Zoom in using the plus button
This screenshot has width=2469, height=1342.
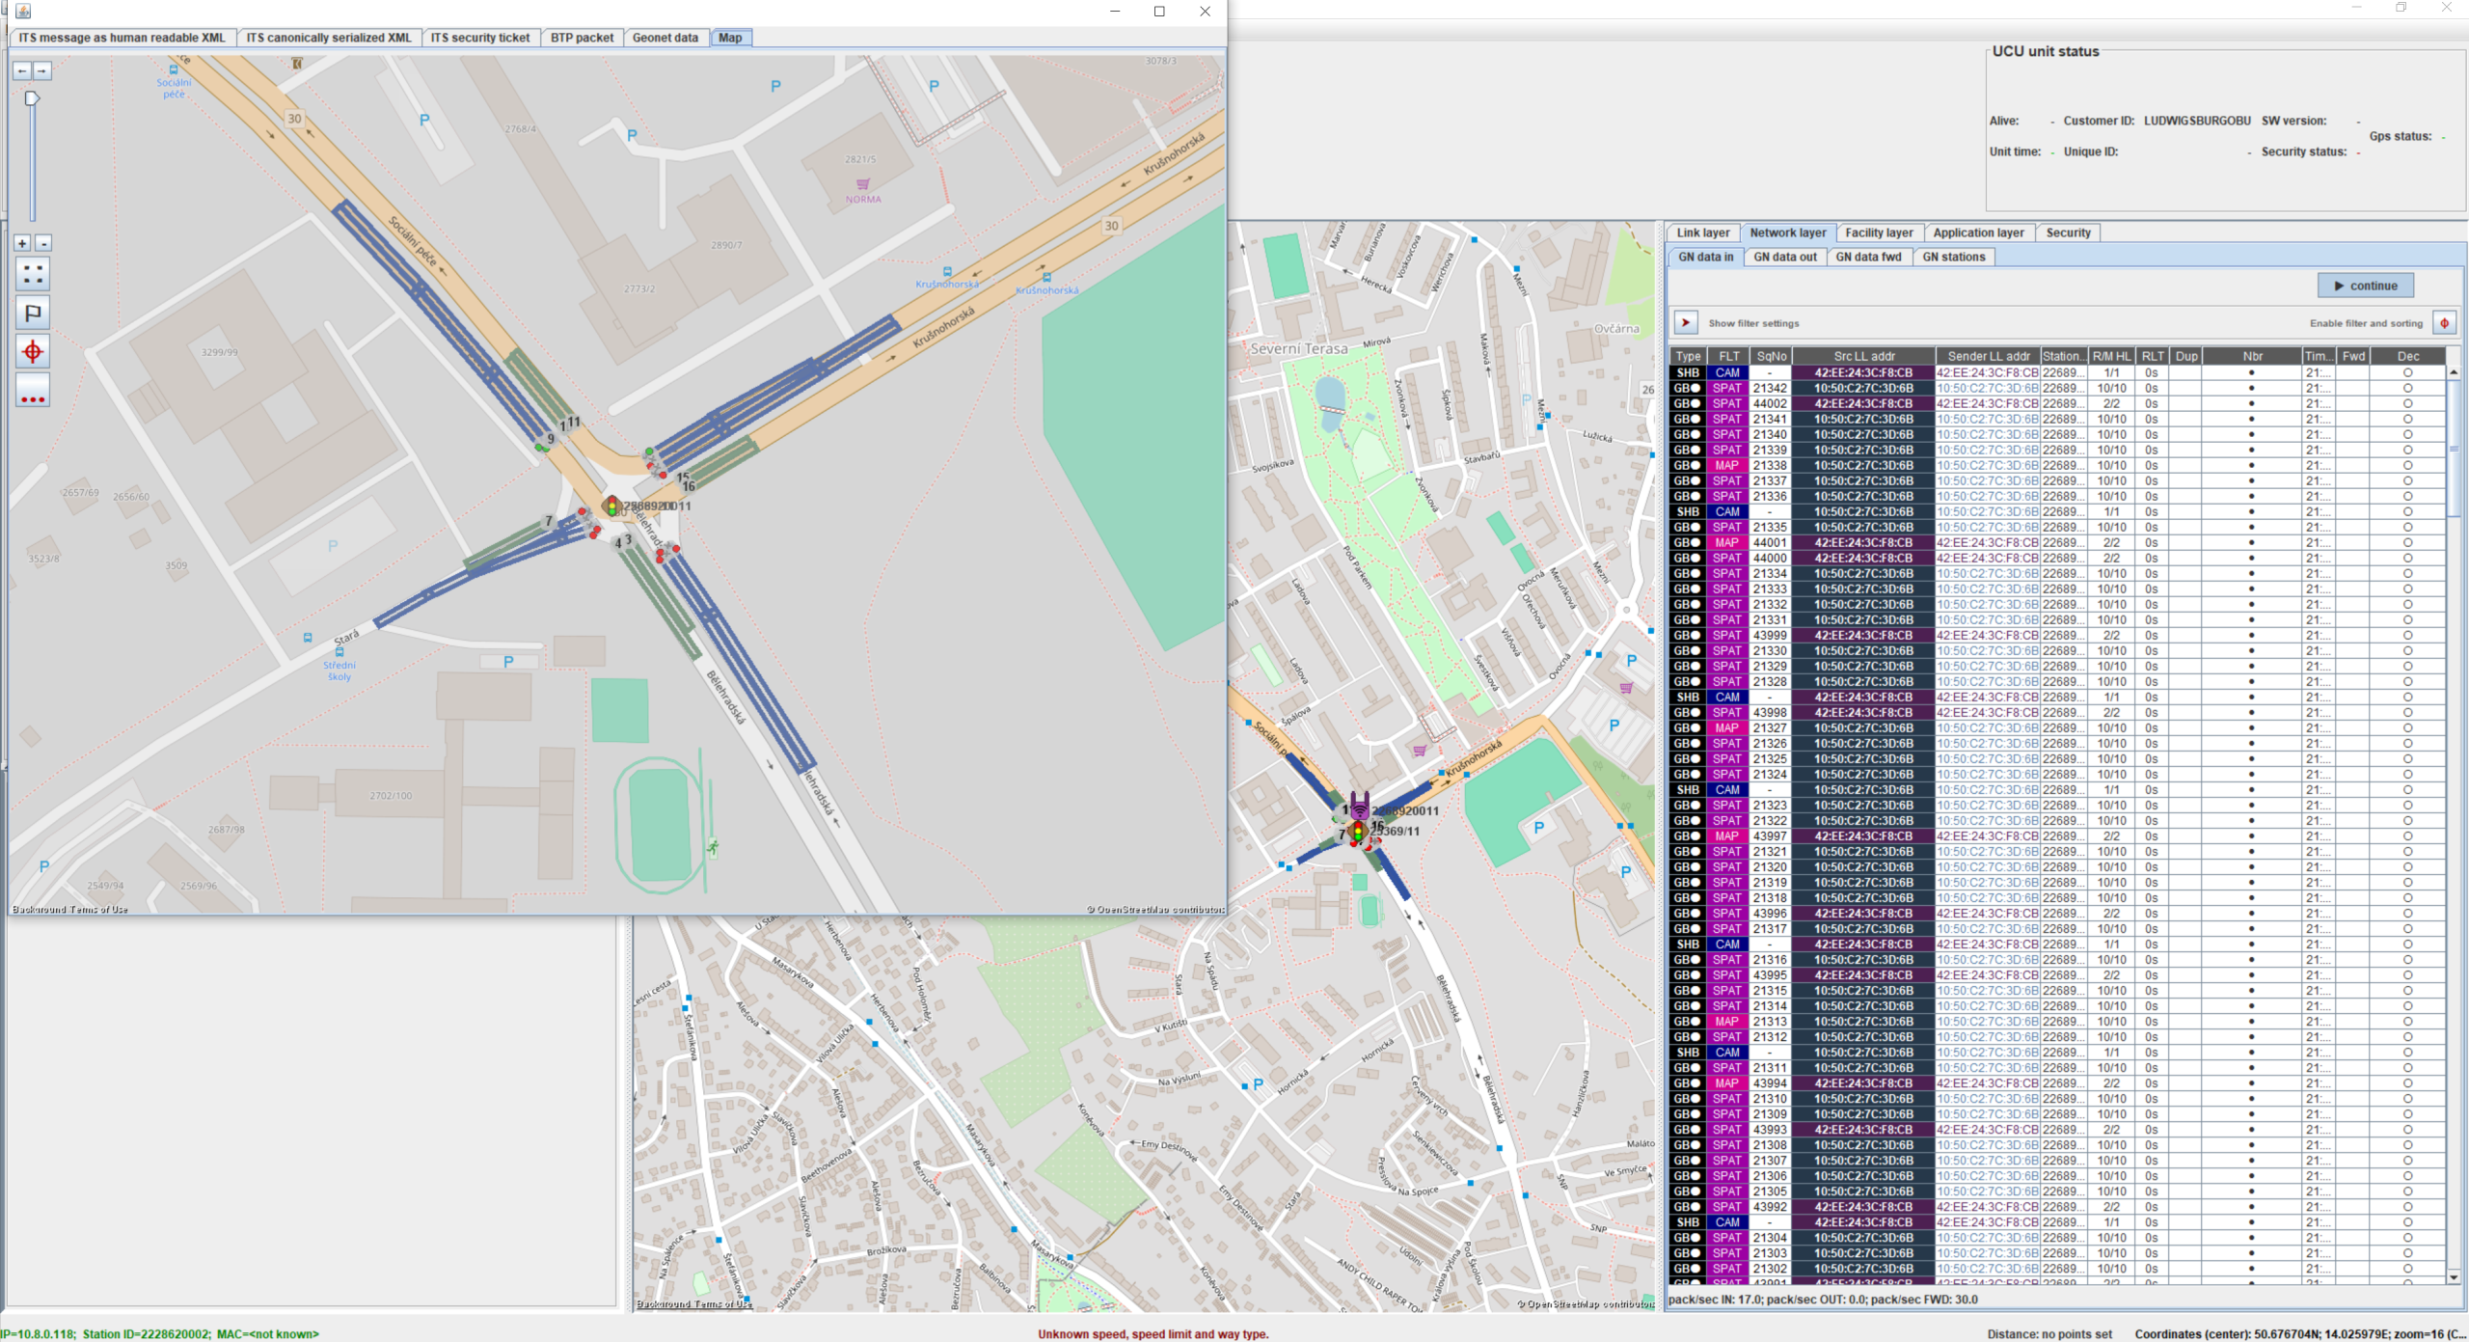coord(22,243)
